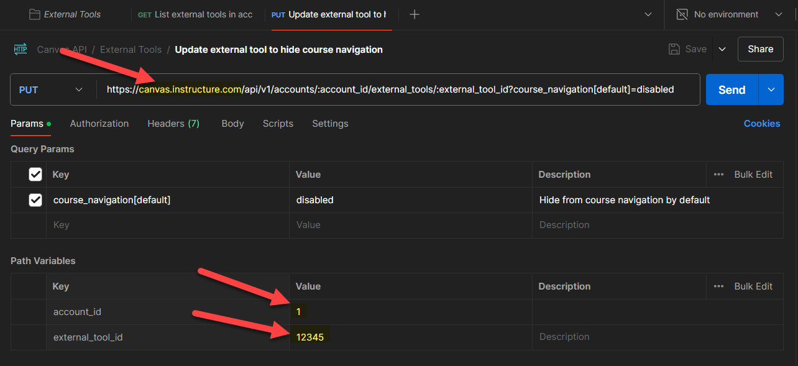
Task: Click the folder icon beside External Tools
Action: [34, 14]
